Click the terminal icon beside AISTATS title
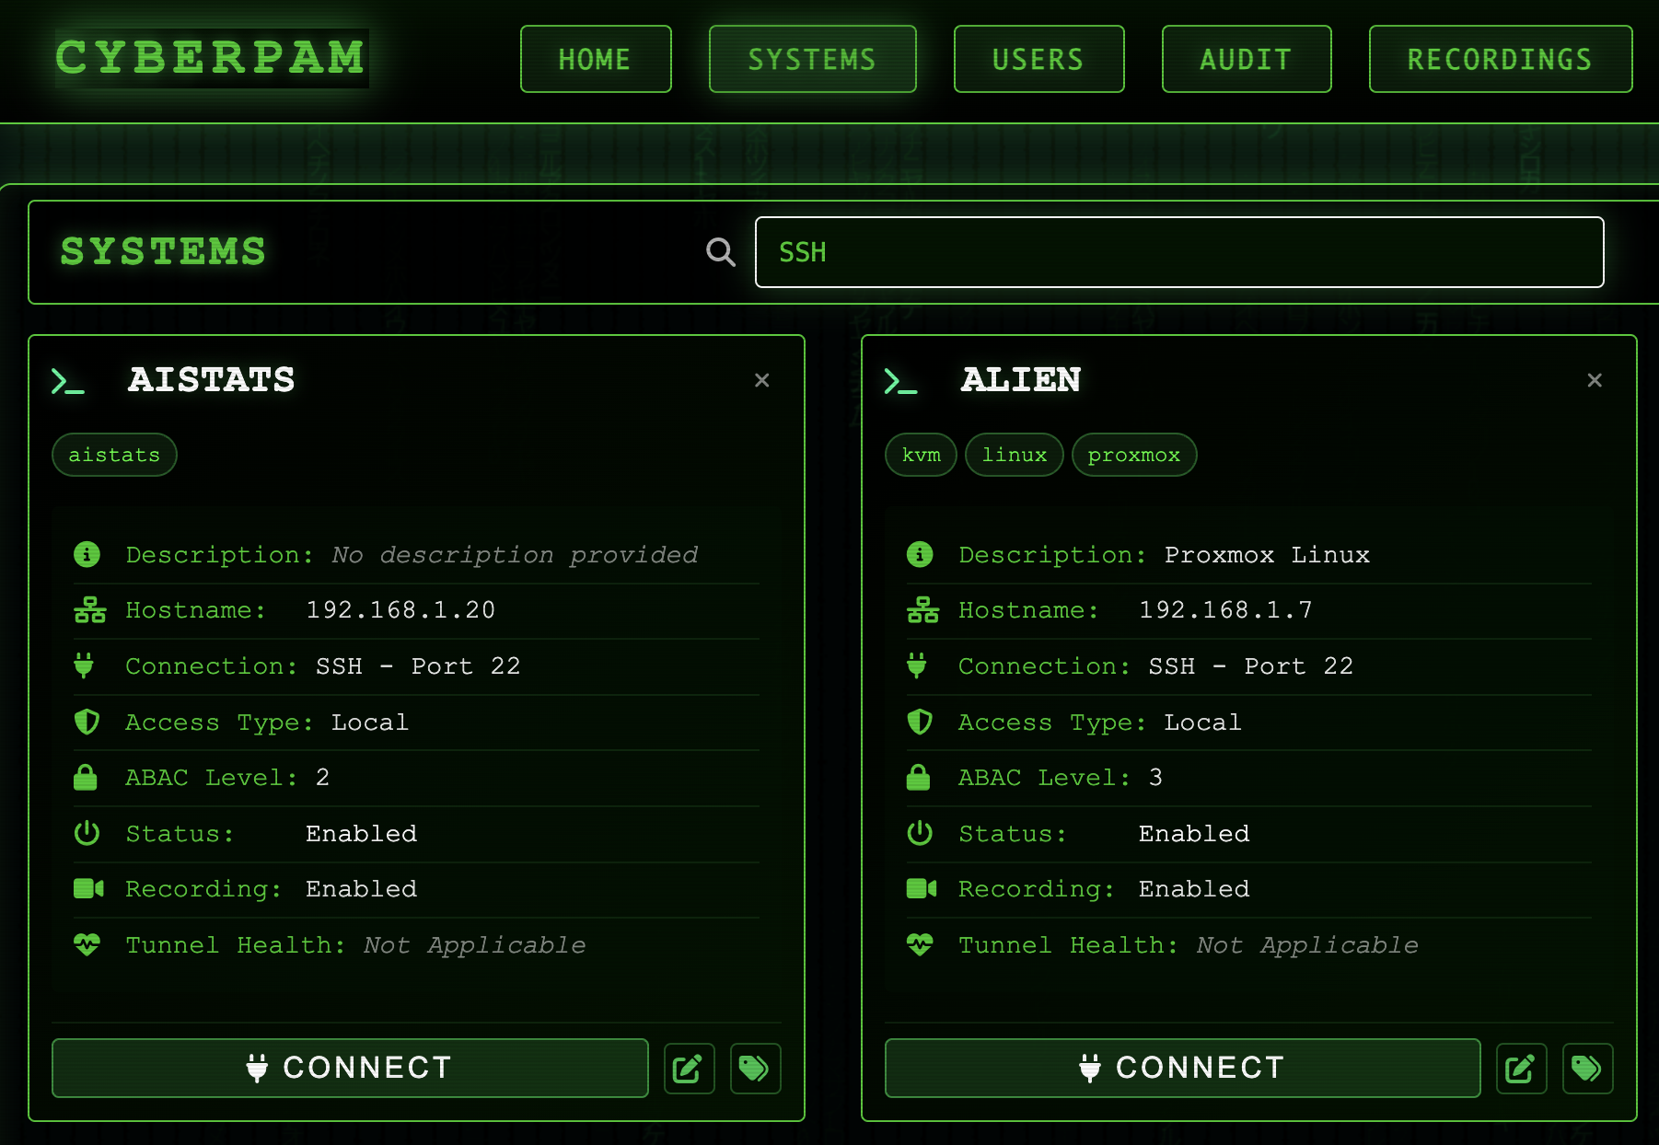1659x1145 pixels. (x=68, y=381)
